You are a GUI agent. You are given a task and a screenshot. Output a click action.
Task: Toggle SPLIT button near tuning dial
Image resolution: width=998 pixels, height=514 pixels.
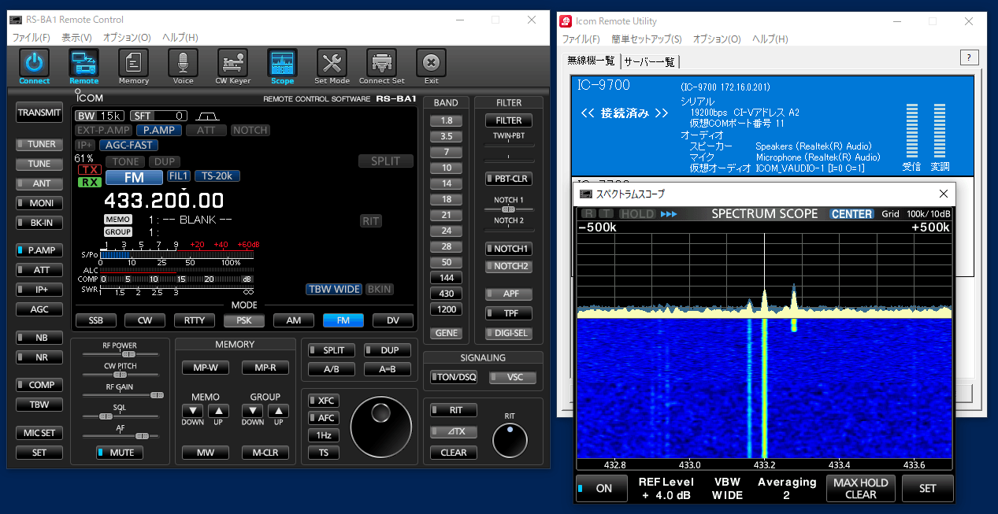click(x=332, y=350)
